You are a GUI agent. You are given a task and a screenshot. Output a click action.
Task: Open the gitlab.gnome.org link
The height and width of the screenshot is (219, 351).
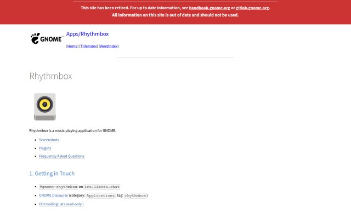(252, 8)
